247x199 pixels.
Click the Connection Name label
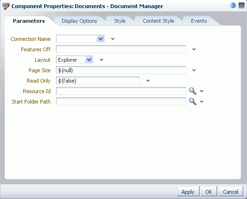point(30,39)
